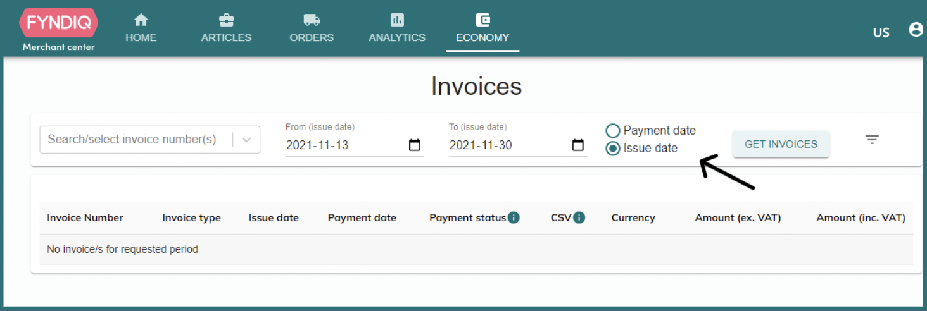927x311 pixels.
Task: Click the Payment date column header
Action: point(362,217)
